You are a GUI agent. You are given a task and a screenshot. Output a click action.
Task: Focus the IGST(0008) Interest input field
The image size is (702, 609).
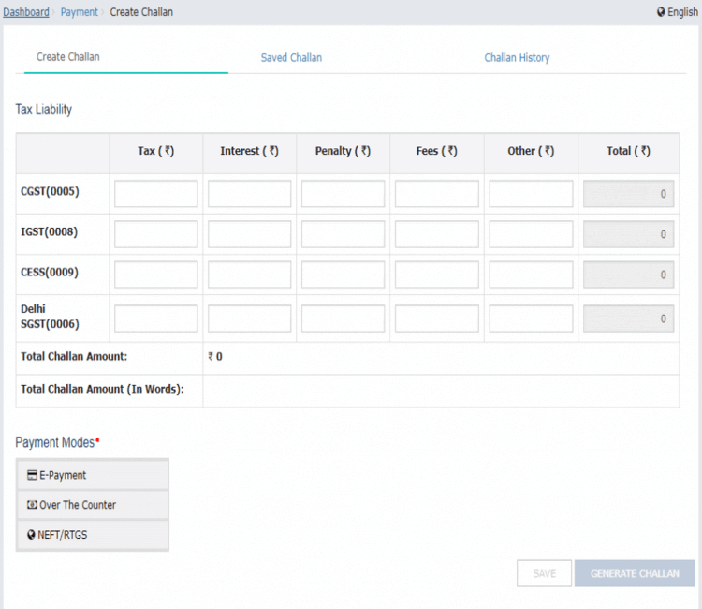click(x=249, y=234)
